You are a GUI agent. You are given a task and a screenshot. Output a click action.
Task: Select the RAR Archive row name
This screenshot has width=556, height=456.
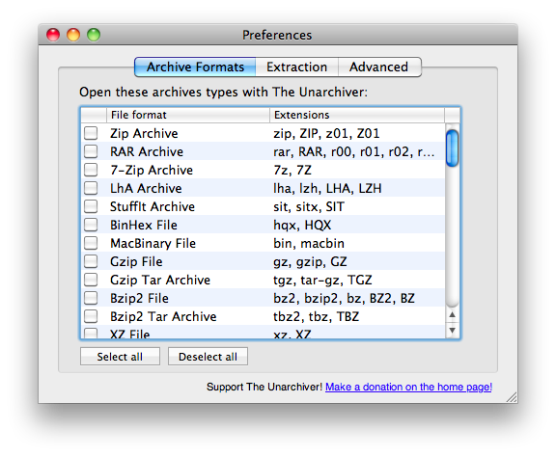[x=147, y=152]
